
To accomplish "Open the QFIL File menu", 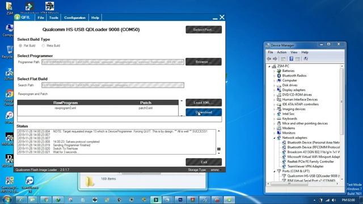I will click(x=41, y=18).
